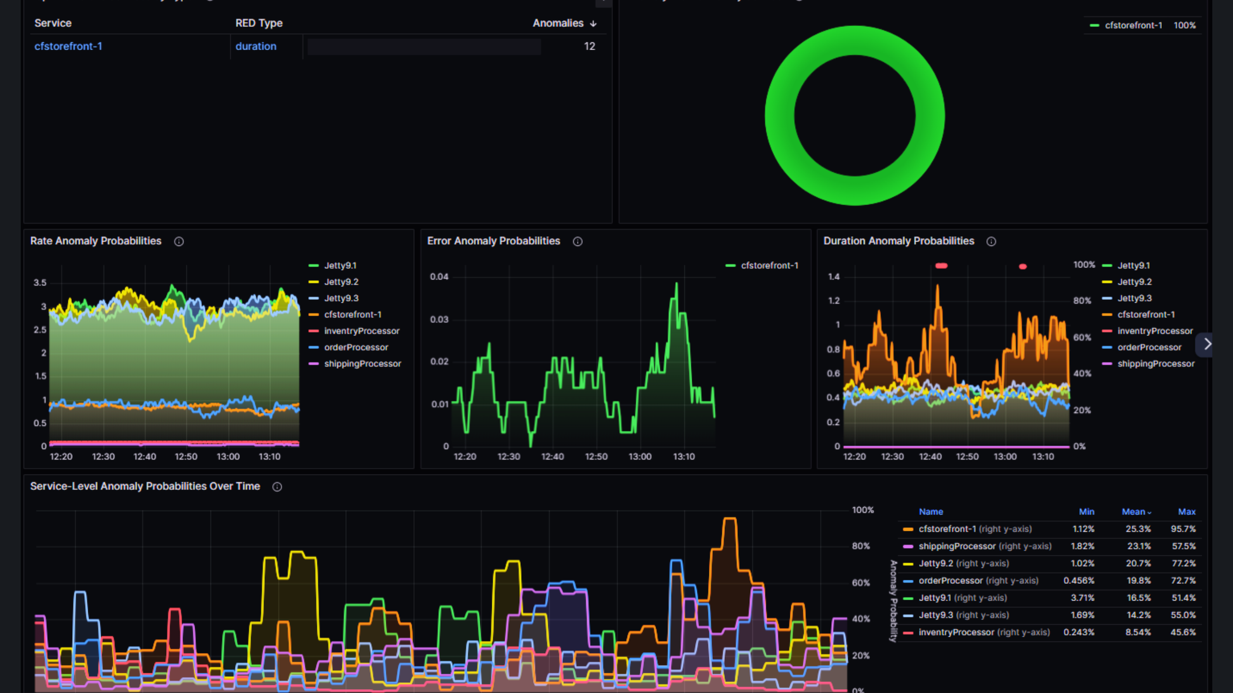The image size is (1233, 693).
Task: Toggle Jetty9.1 series in Rate Anomaly legend
Action: coord(340,266)
